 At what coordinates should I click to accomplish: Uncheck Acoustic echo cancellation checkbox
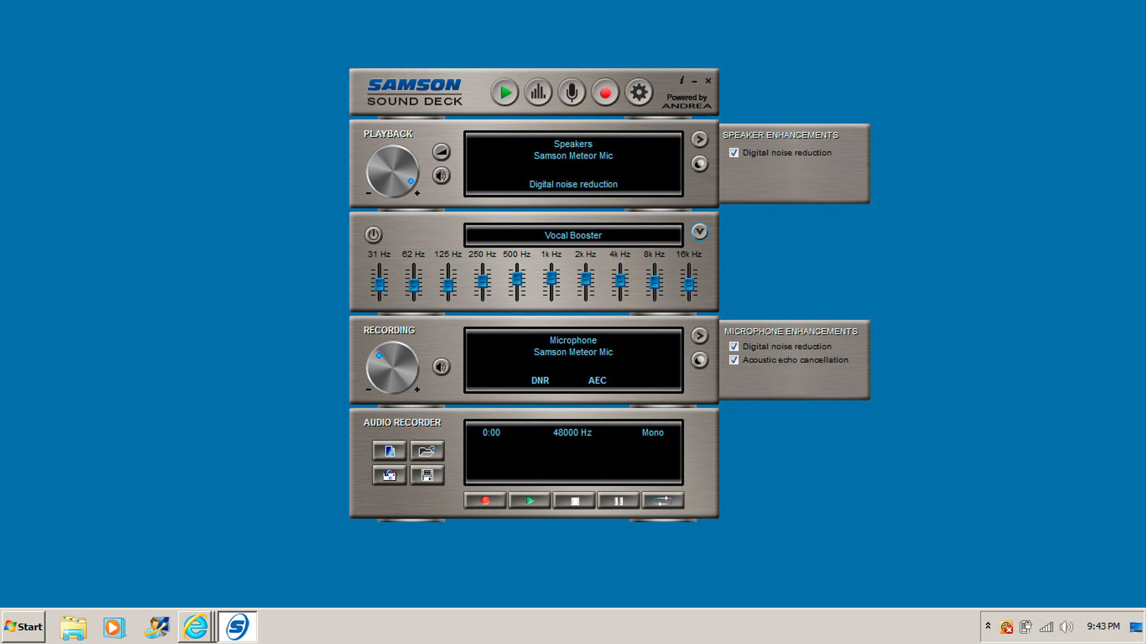tap(733, 360)
